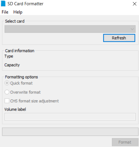Click the Card information group heading

click(19, 51)
